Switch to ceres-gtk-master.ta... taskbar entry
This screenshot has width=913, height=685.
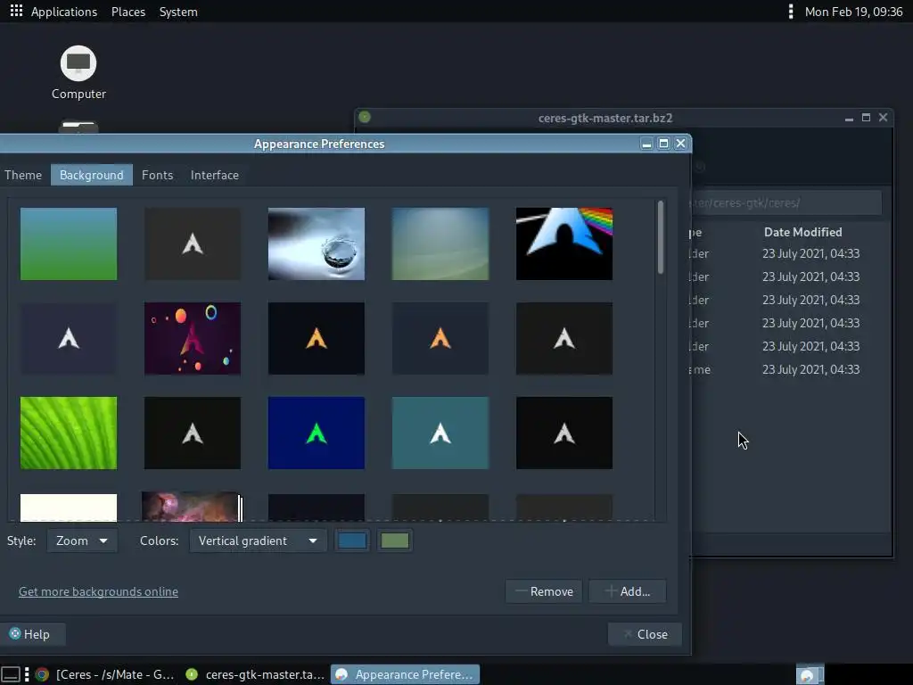[254, 674]
